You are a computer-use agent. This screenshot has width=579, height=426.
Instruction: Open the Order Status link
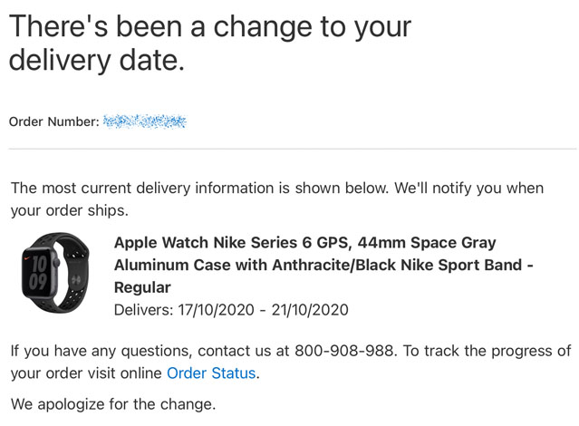211,373
